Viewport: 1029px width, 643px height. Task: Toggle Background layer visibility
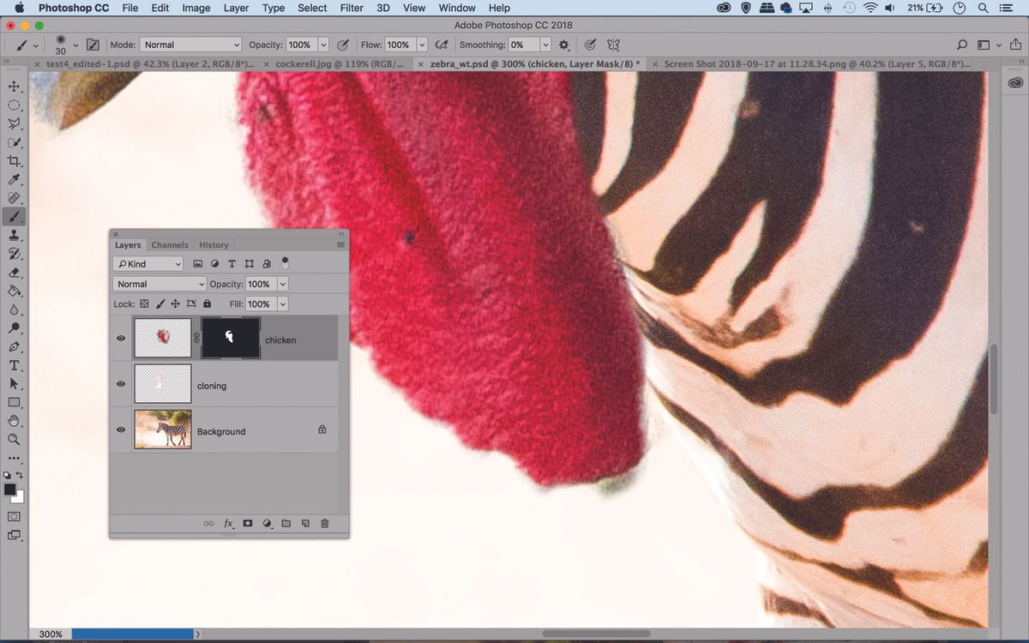tap(121, 430)
